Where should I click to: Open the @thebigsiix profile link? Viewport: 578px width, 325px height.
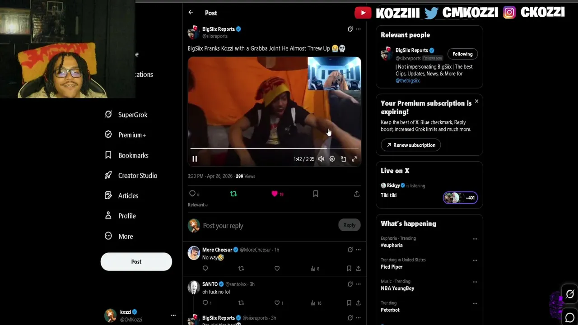coord(408,81)
